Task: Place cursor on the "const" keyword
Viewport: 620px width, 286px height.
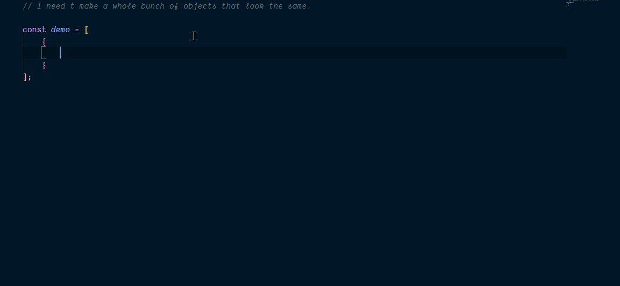Action: click(34, 30)
